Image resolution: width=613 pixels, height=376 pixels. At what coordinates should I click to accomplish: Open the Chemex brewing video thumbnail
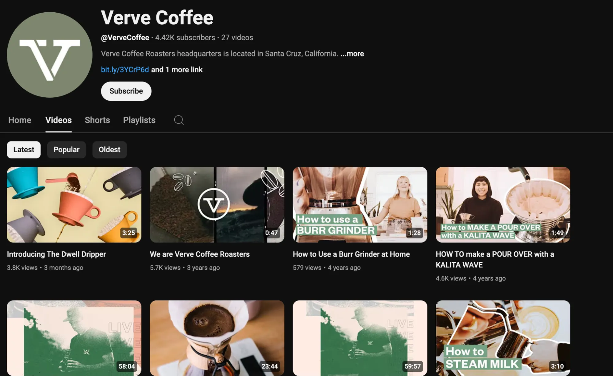tap(217, 338)
